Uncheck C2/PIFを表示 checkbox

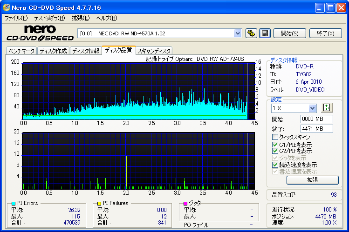(x=275, y=151)
